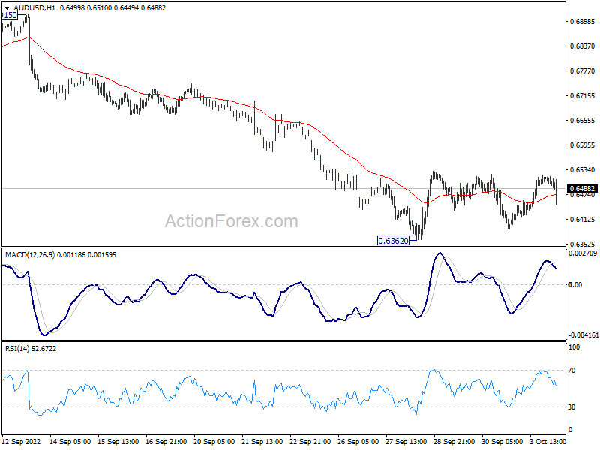The image size is (600, 450).
Task: Click the 0.68985 price axis value
Action: tap(583, 22)
